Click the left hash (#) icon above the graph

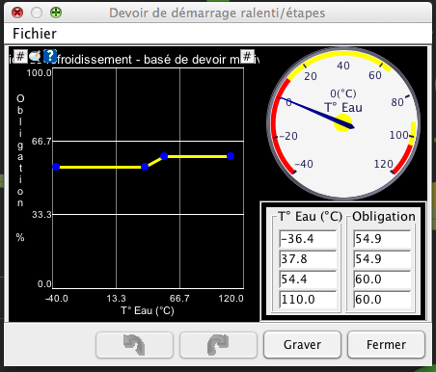coord(20,57)
